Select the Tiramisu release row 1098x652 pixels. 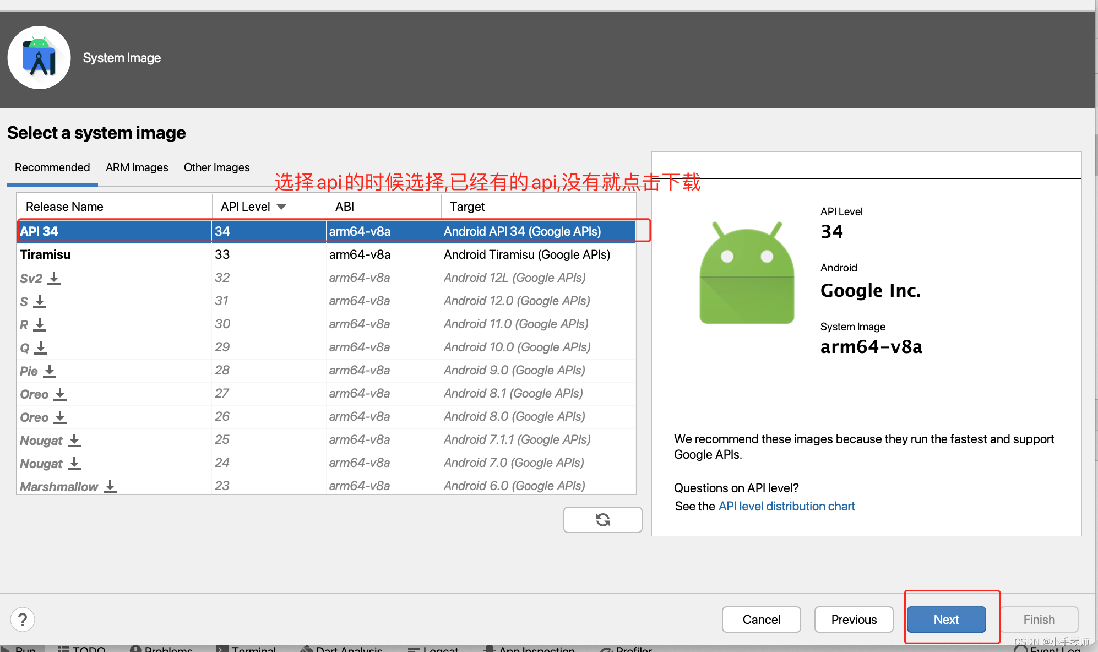327,254
